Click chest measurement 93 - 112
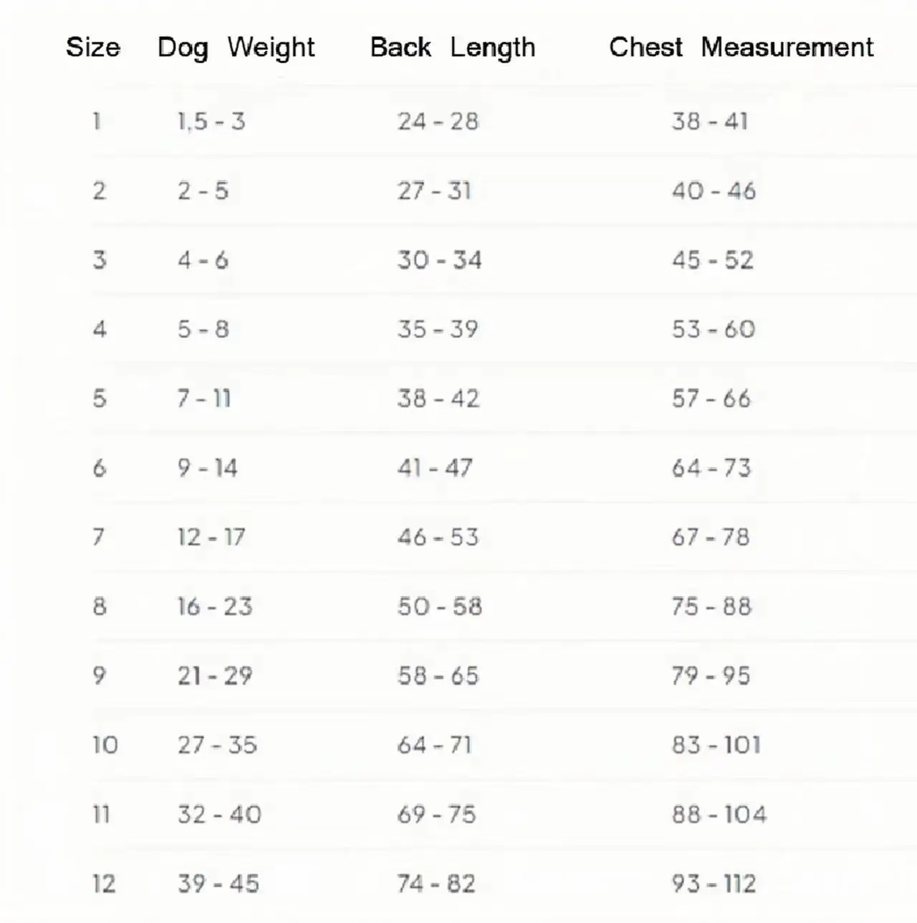 714,884
